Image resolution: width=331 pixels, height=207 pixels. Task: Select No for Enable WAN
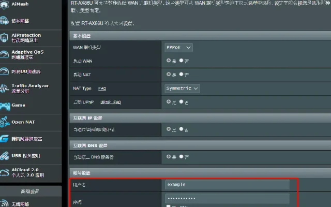(181, 61)
